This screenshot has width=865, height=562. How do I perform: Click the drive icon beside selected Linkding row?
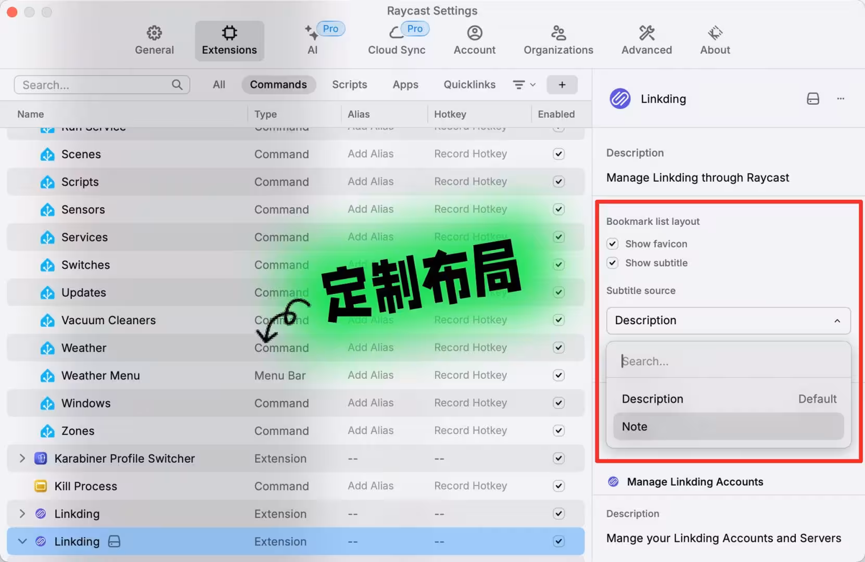114,542
